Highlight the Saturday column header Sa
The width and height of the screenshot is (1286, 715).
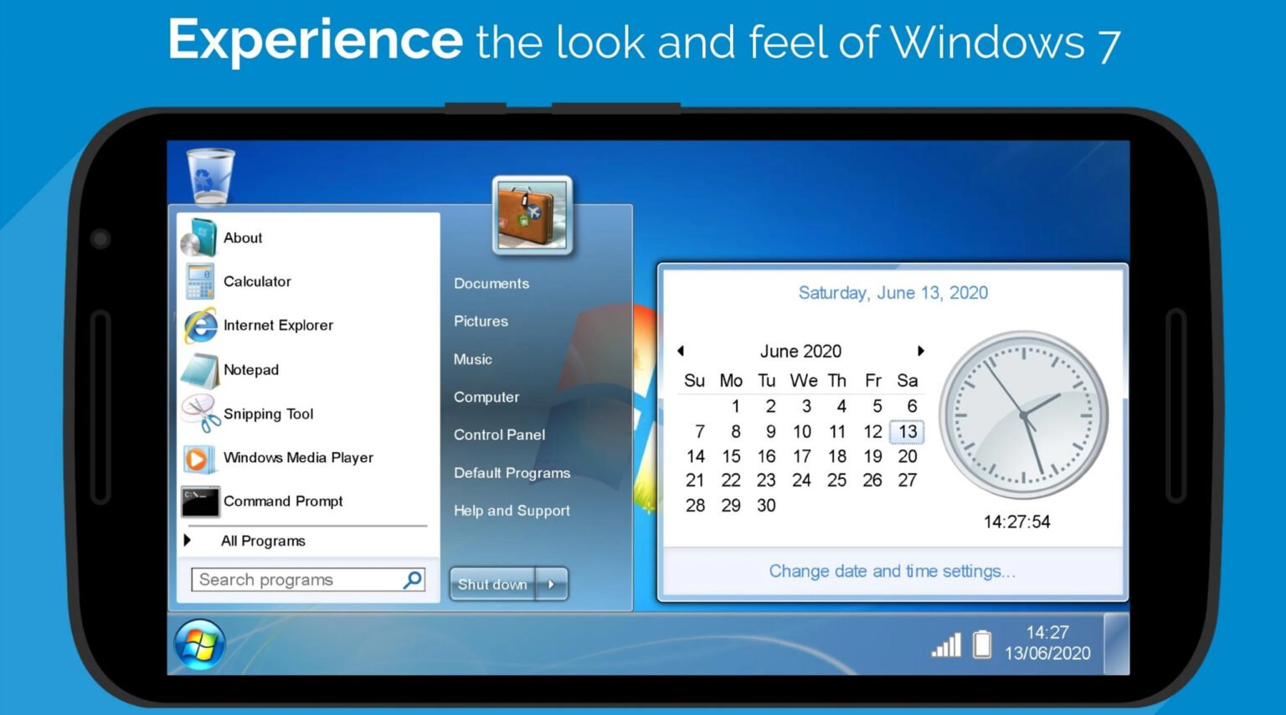[908, 380]
